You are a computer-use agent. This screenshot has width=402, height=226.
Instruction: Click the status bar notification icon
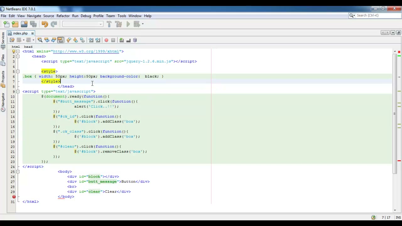(x=373, y=218)
